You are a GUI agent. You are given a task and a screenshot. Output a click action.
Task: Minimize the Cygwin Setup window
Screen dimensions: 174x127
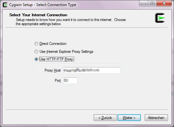tap(144, 4)
